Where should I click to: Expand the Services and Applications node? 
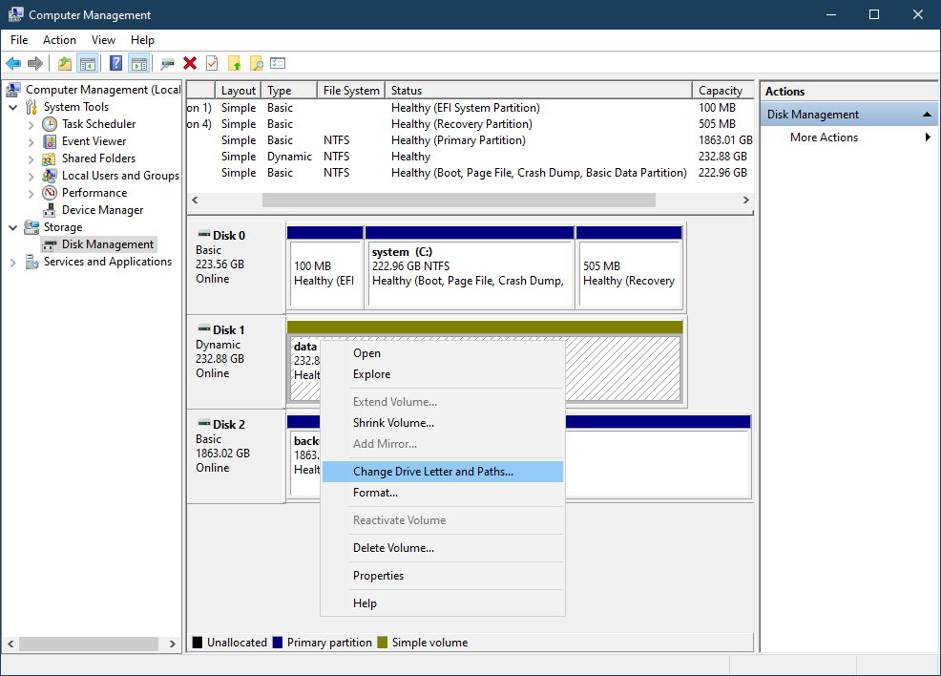coord(12,262)
